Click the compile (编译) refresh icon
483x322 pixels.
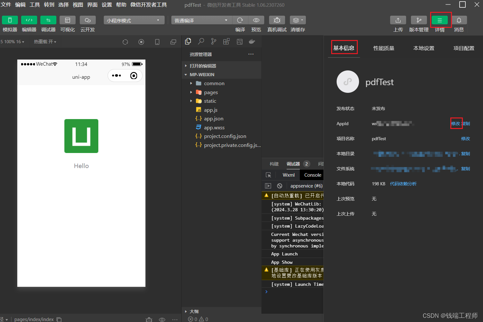[240, 20]
